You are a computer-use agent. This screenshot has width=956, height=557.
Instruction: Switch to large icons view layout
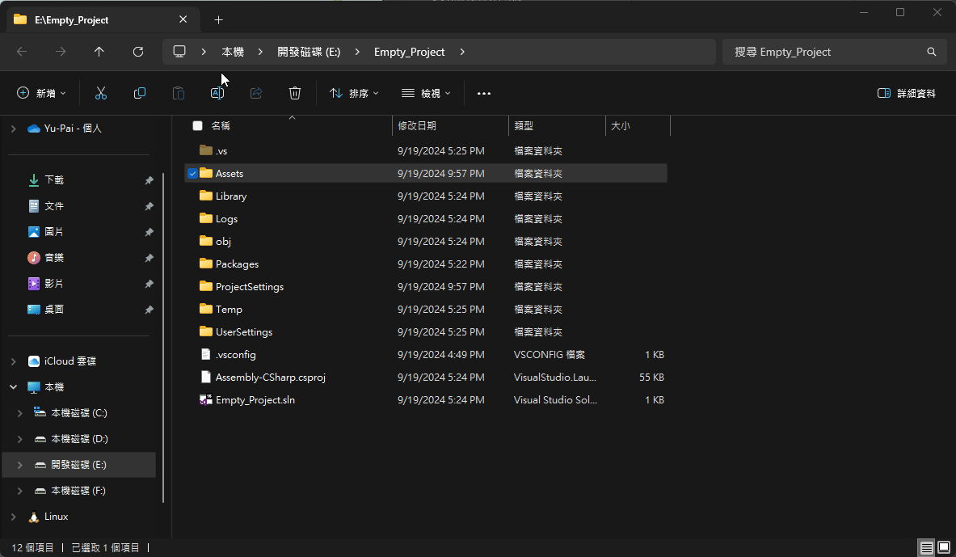(x=943, y=547)
